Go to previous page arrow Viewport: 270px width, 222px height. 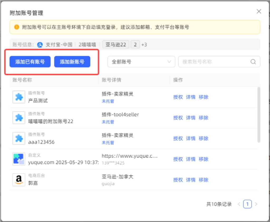(x=239, y=204)
